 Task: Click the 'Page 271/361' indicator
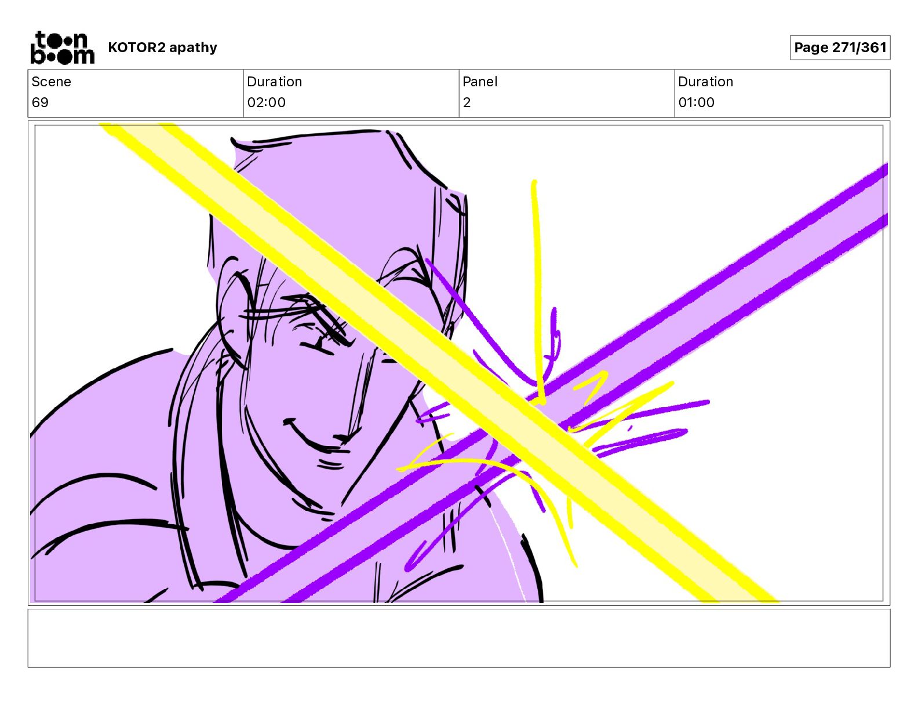[840, 47]
